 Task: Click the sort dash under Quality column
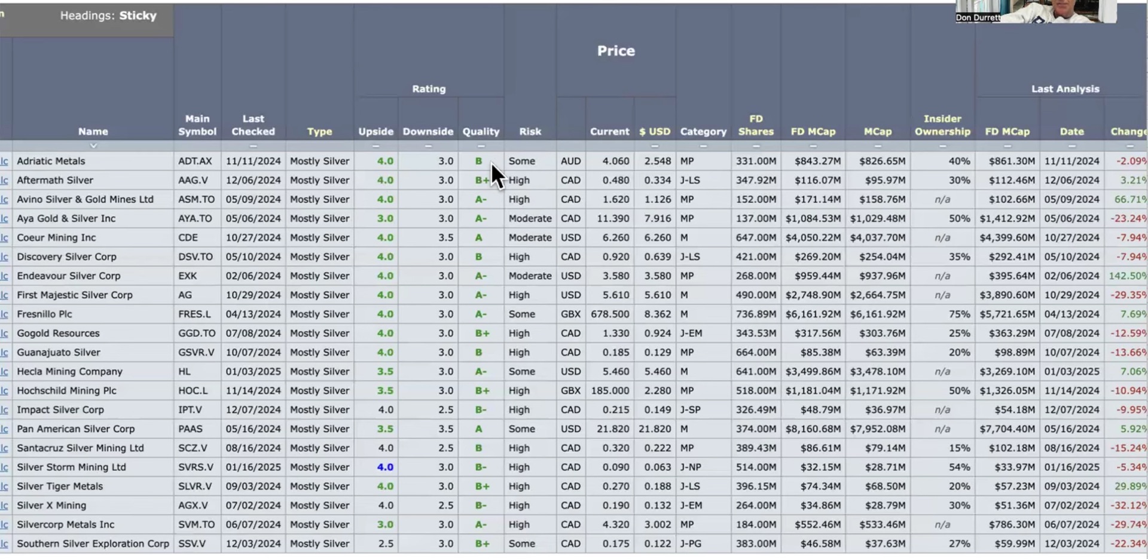pos(481,146)
